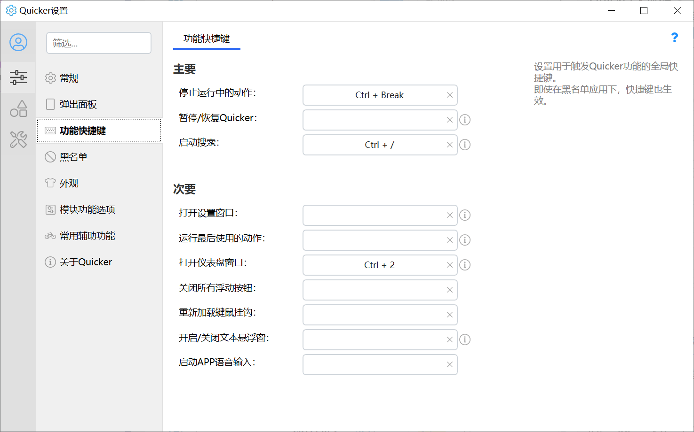Edit the Ctrl + 2 shortcut field
The width and height of the screenshot is (694, 432).
tap(380, 265)
